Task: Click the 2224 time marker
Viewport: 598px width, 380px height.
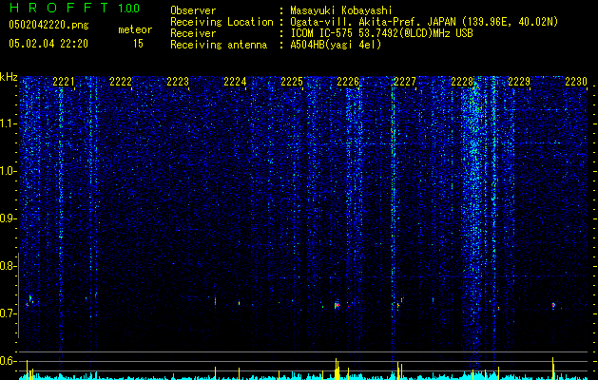Action: click(x=235, y=82)
